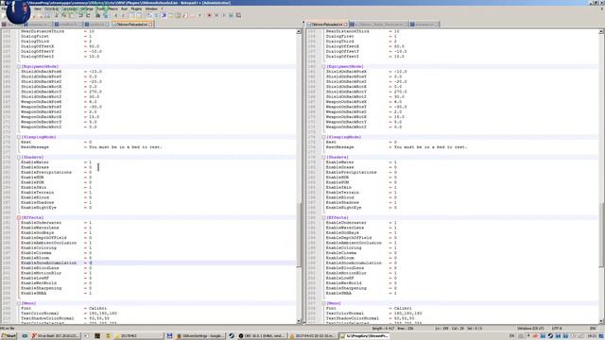Viewport: 605px width, 340px height.
Task: Open the Windows Start button
Action: (x=9, y=336)
